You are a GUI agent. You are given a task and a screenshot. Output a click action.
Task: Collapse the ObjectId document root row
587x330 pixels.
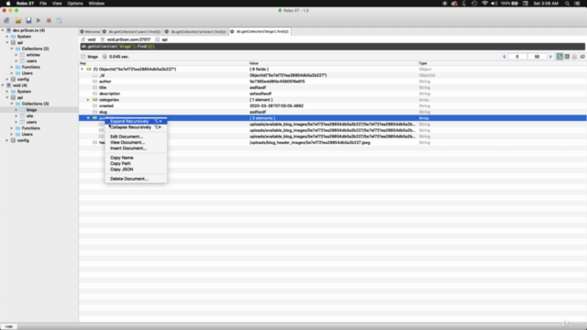[x=83, y=70]
